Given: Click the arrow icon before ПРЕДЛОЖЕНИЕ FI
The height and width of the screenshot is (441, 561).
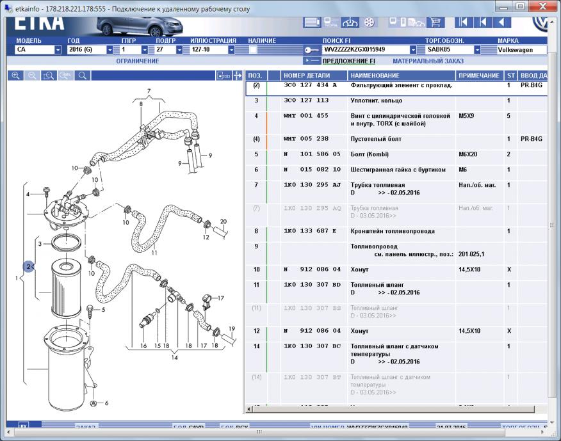Looking at the screenshot, I should tap(312, 61).
